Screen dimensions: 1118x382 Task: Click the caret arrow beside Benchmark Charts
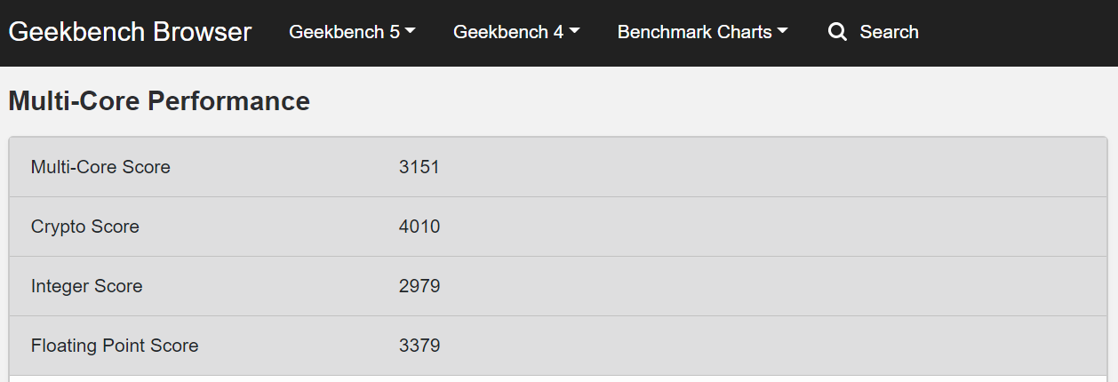(x=782, y=32)
